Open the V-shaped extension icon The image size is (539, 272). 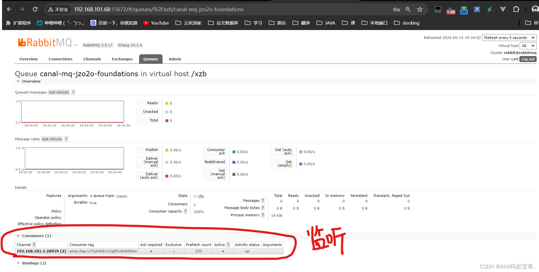pos(503,10)
